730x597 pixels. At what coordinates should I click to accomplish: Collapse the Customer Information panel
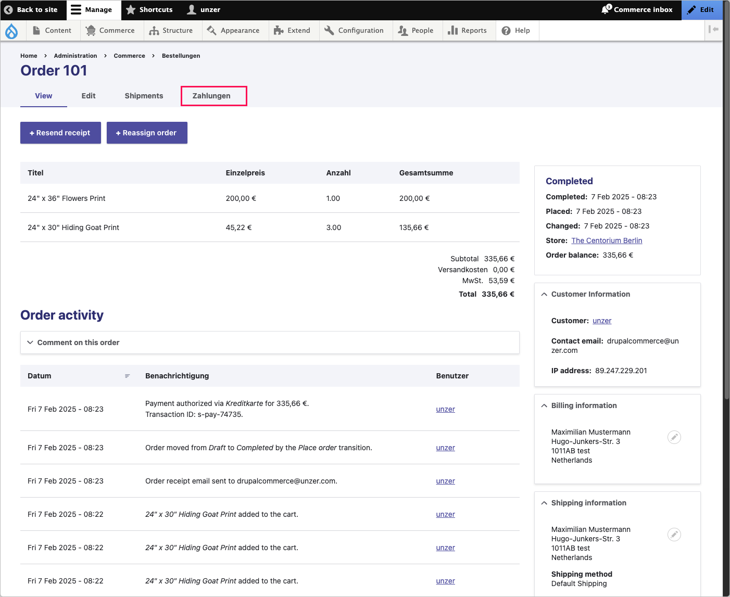tap(590, 294)
